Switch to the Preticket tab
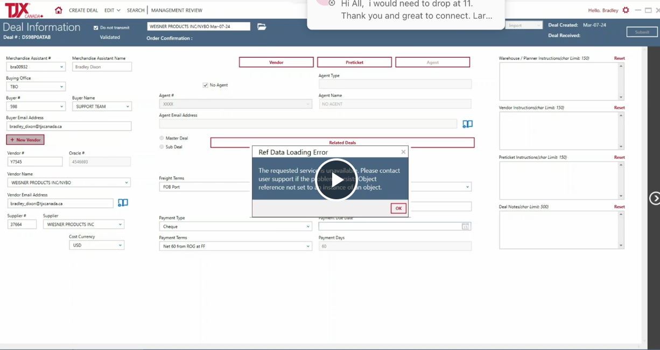The width and height of the screenshot is (660, 350). (354, 62)
